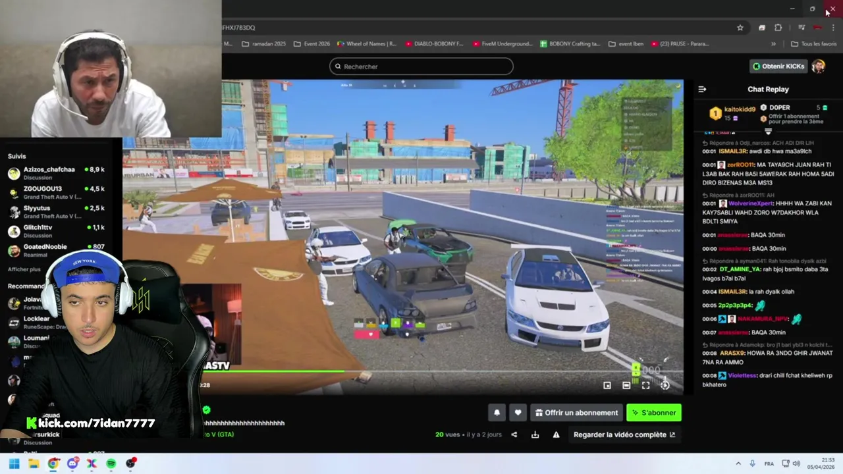
Task: Click username ARASX9 in chat
Action: (731, 353)
